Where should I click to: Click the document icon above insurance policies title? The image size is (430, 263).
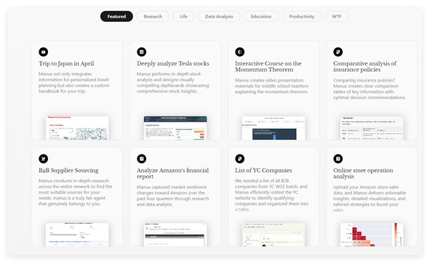338,52
